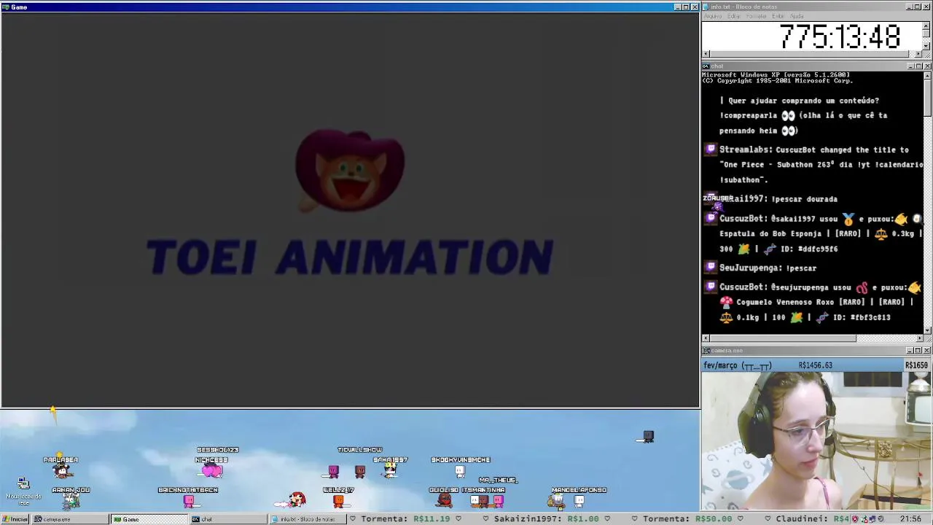Click the PARLABEA pixel avatar
This screenshot has width=933, height=525.
click(62, 471)
